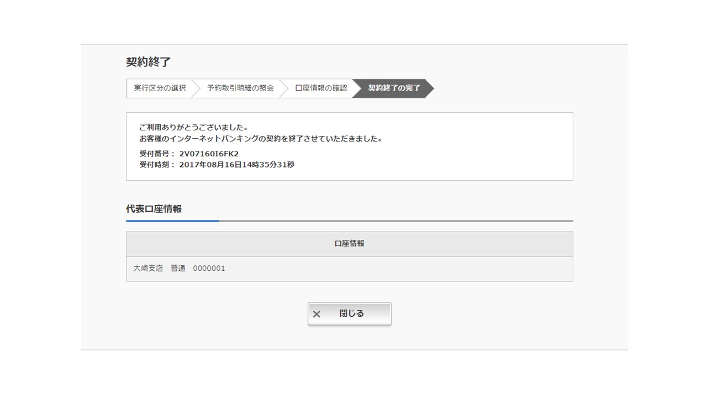Viewport: 707px width, 398px height.
Task: Click the highlighted 契約終了の完了 step
Action: [x=394, y=88]
